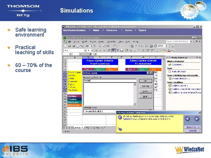Click the AutoSum sigma icon
Viewport: 211px width, 158px height.
point(136,46)
